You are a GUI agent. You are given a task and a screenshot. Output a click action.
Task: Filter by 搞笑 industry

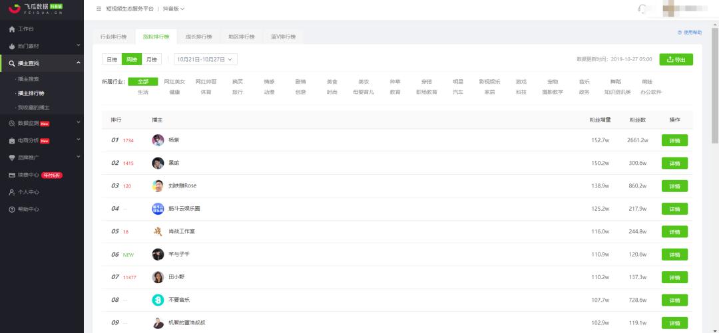pyautogui.click(x=238, y=82)
